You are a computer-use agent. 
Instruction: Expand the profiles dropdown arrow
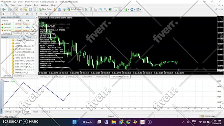click(12, 10)
